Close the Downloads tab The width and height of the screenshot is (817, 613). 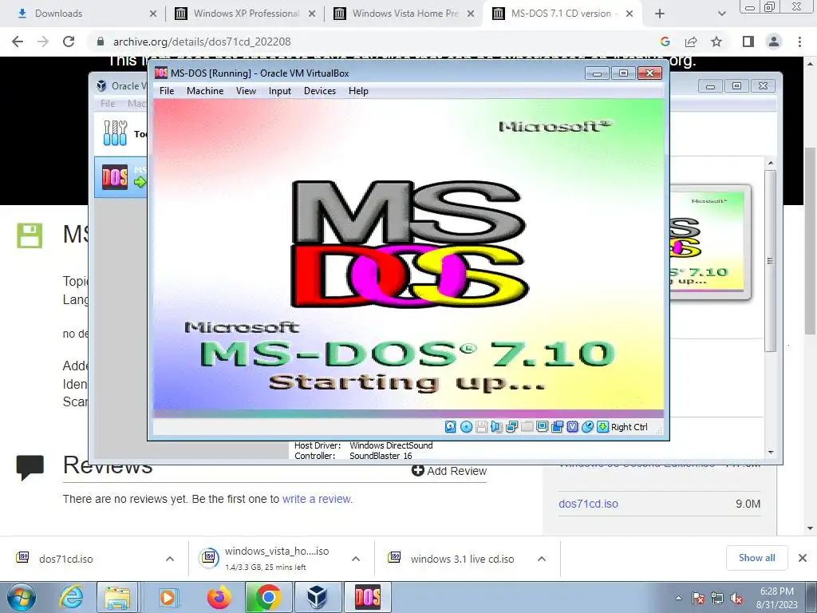tap(153, 14)
